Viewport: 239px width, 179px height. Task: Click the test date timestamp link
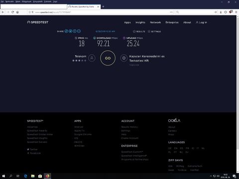point(105,31)
